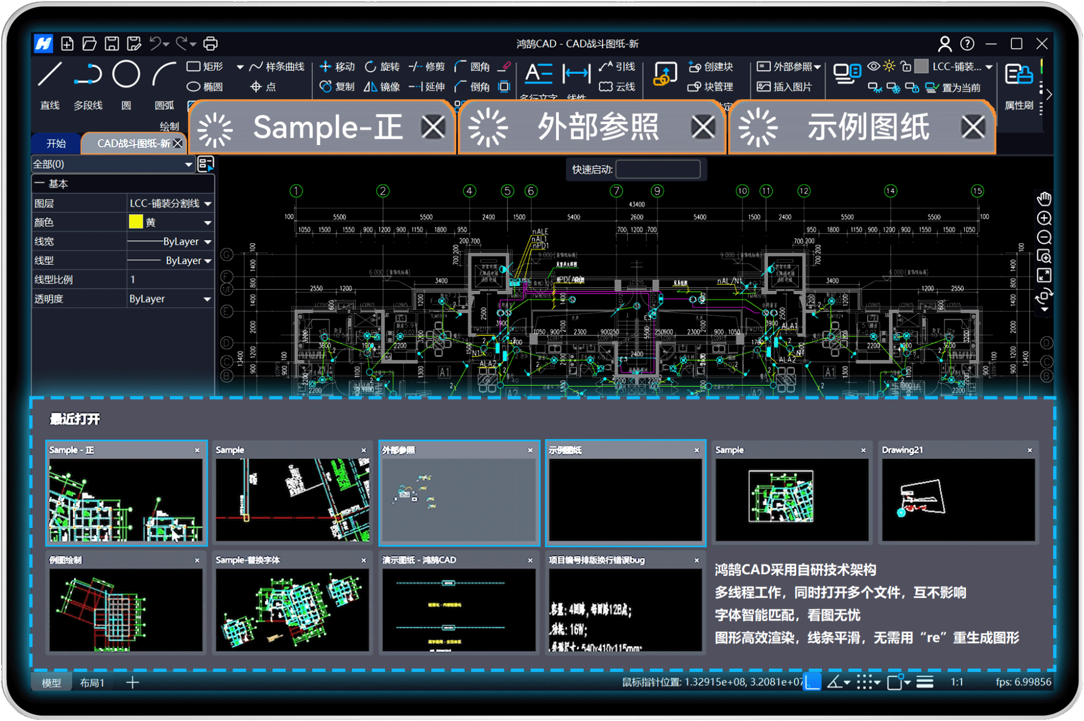Toggle lineweight display in status bar
Viewport: 1084px width, 721px height.
click(x=925, y=682)
